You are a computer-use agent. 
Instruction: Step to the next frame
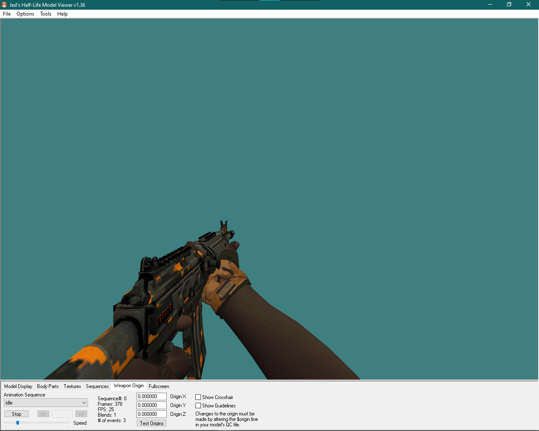pos(81,414)
